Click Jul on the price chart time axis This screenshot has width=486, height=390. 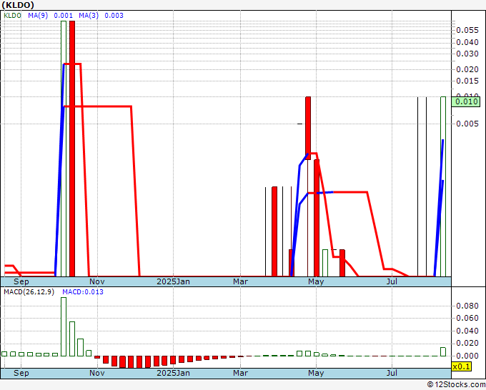[x=392, y=281]
